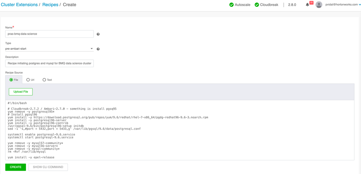Select the File recipe source option
The height and width of the screenshot is (174, 361).
pos(12,80)
